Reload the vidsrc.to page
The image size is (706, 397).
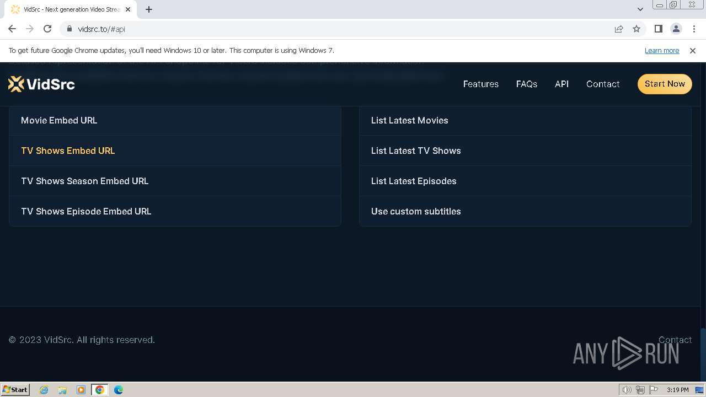coord(47,29)
